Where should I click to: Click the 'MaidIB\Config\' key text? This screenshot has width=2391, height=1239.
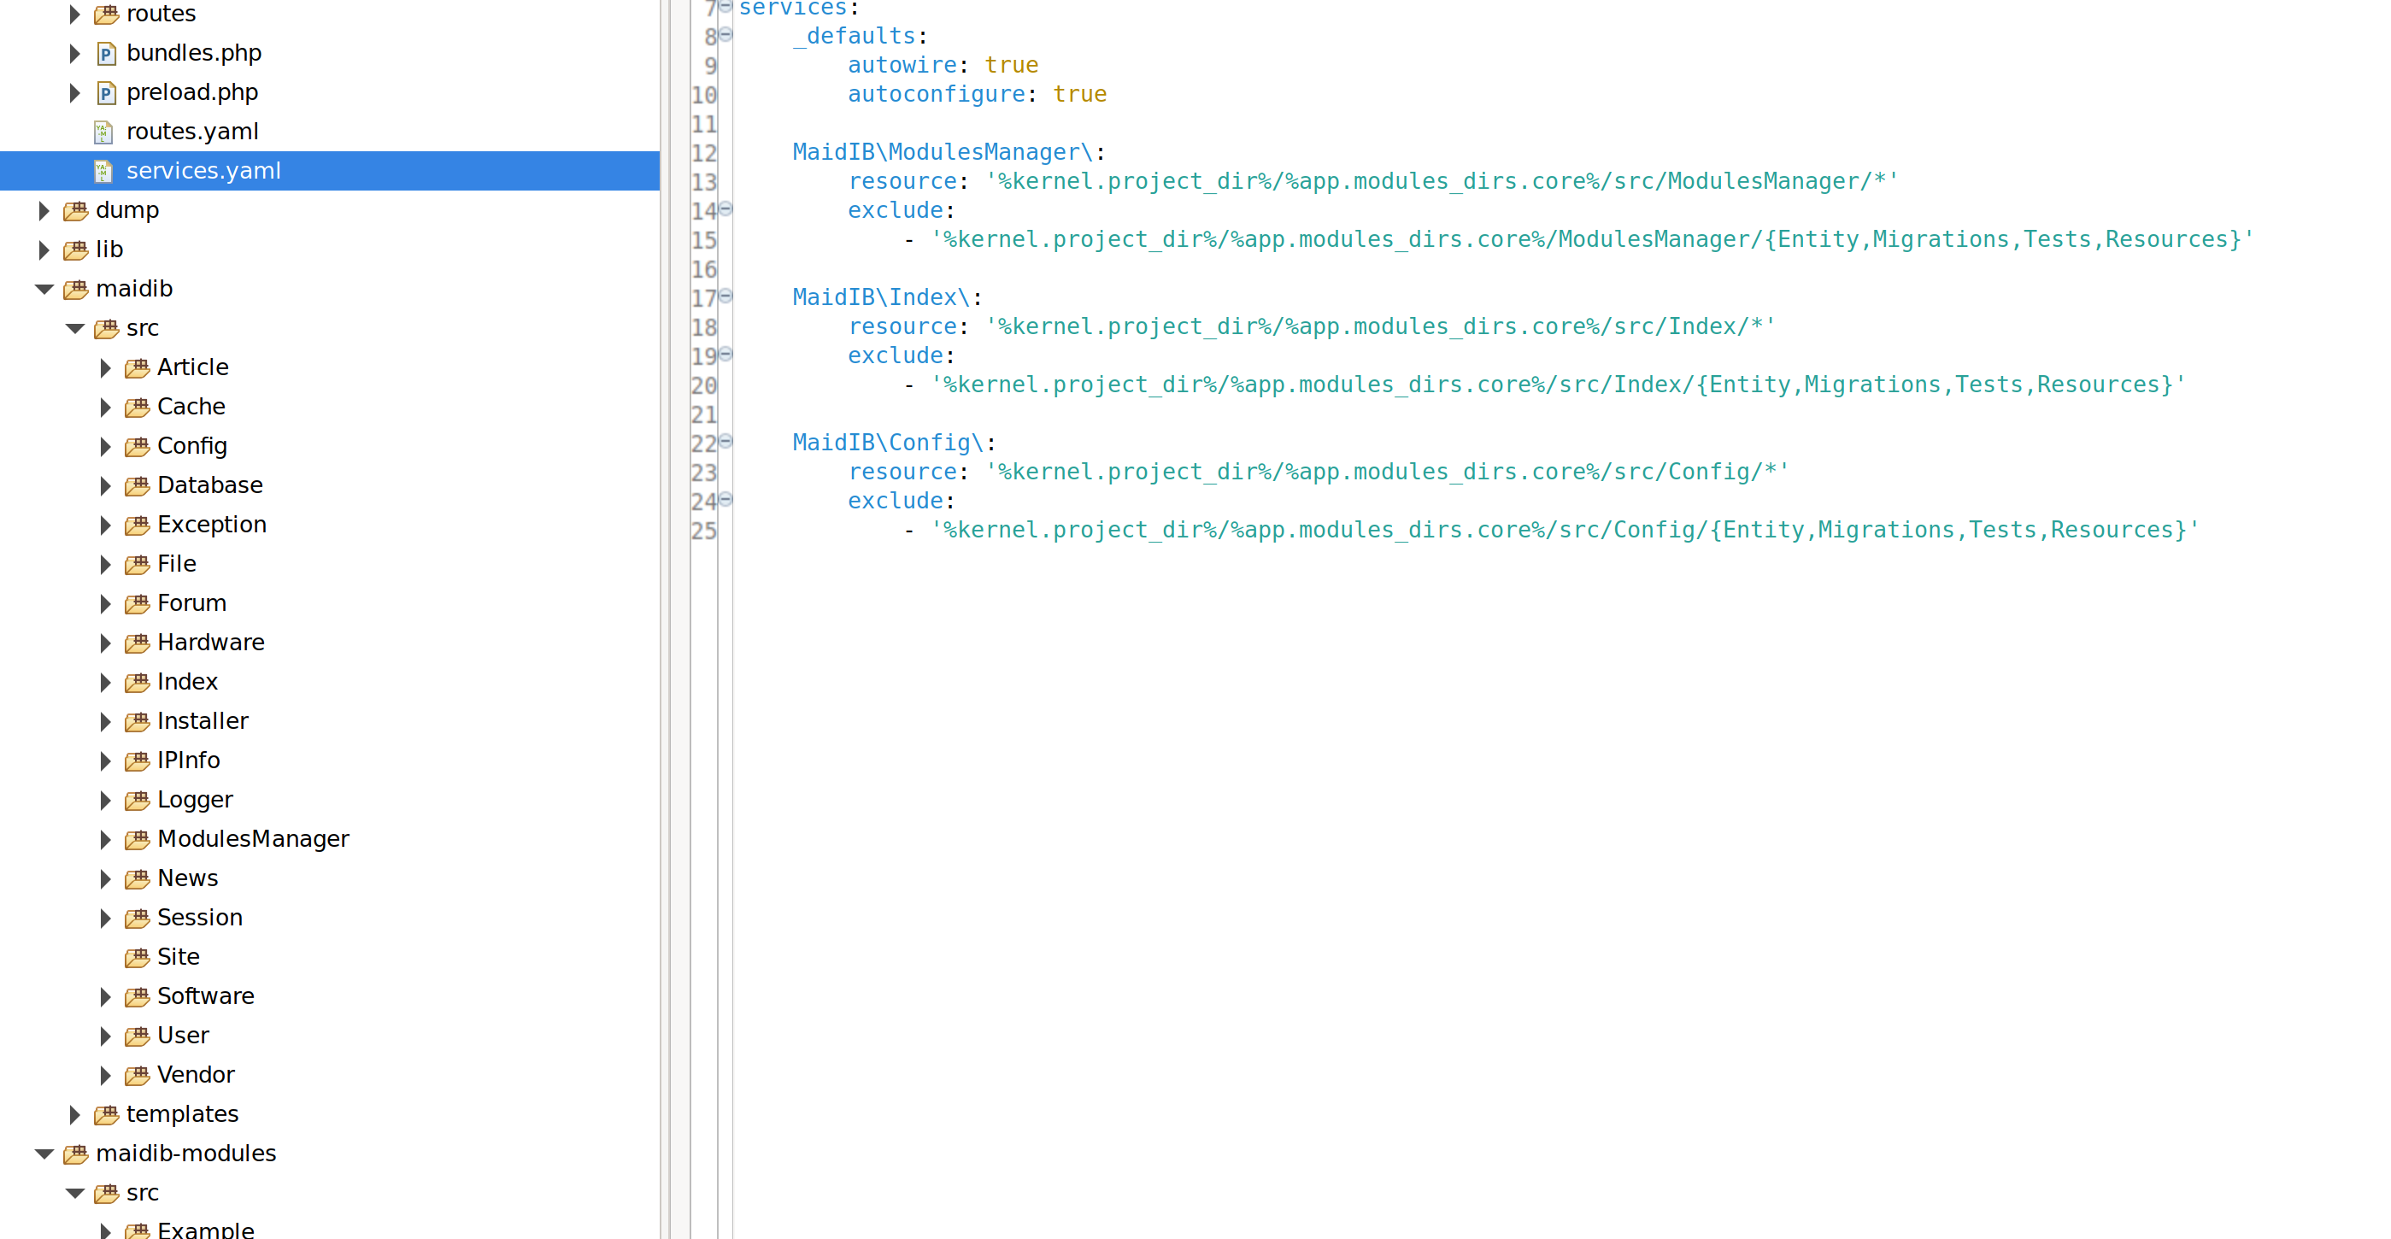tap(888, 443)
